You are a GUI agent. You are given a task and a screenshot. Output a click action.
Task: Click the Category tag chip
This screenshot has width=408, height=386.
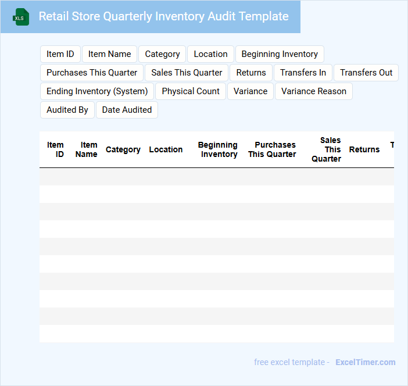coord(162,54)
